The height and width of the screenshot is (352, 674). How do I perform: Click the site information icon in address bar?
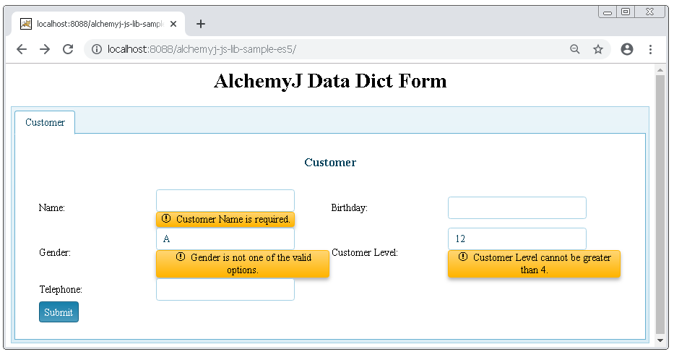click(x=97, y=49)
